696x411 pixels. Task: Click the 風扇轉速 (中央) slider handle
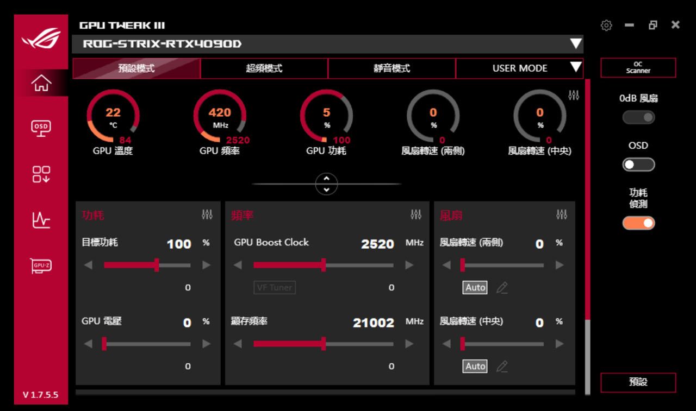pos(462,344)
